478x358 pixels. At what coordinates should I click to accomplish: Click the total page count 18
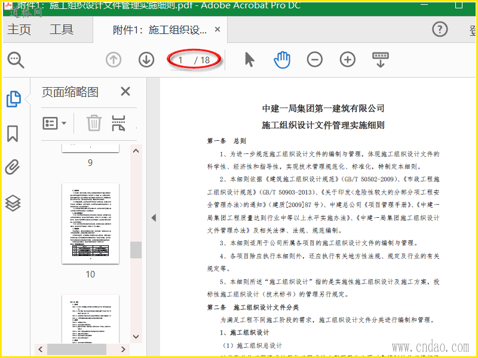[205, 60]
